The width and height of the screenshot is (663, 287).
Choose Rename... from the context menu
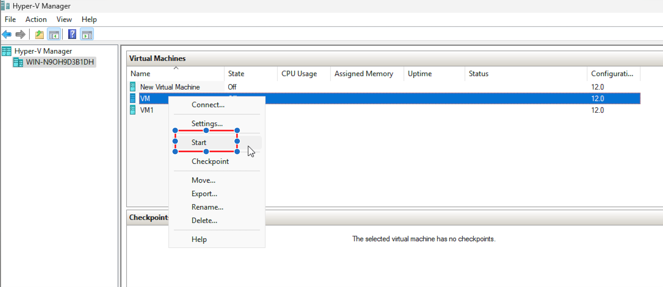pos(217,207)
